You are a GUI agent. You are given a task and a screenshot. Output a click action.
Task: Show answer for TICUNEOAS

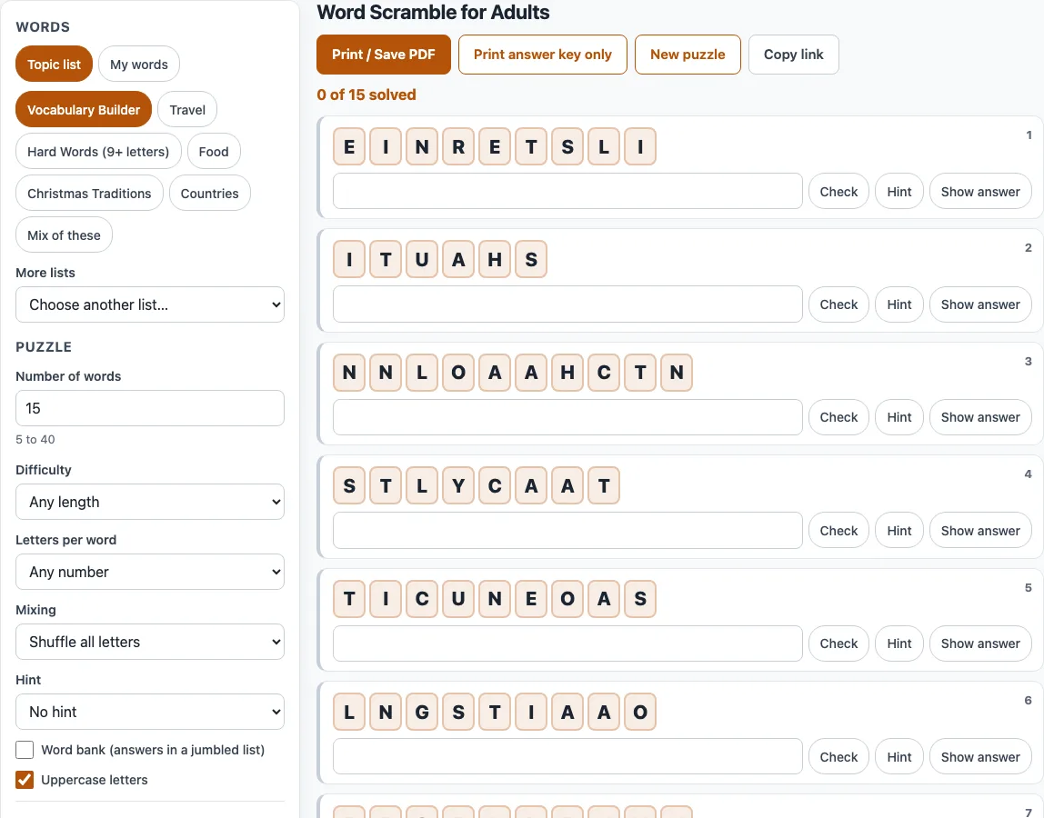[x=980, y=643]
